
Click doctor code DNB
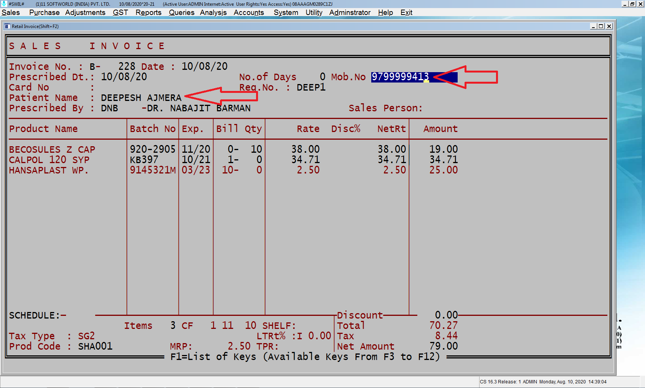pos(109,108)
